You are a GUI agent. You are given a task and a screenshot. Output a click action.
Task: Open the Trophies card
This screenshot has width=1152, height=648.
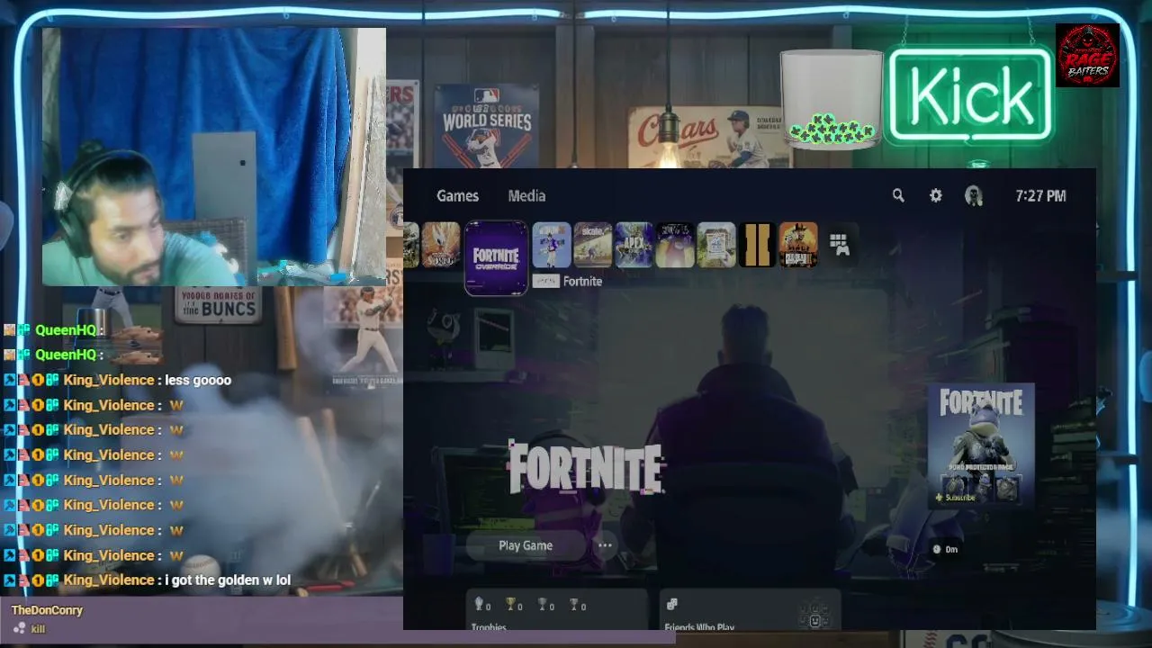click(557, 610)
